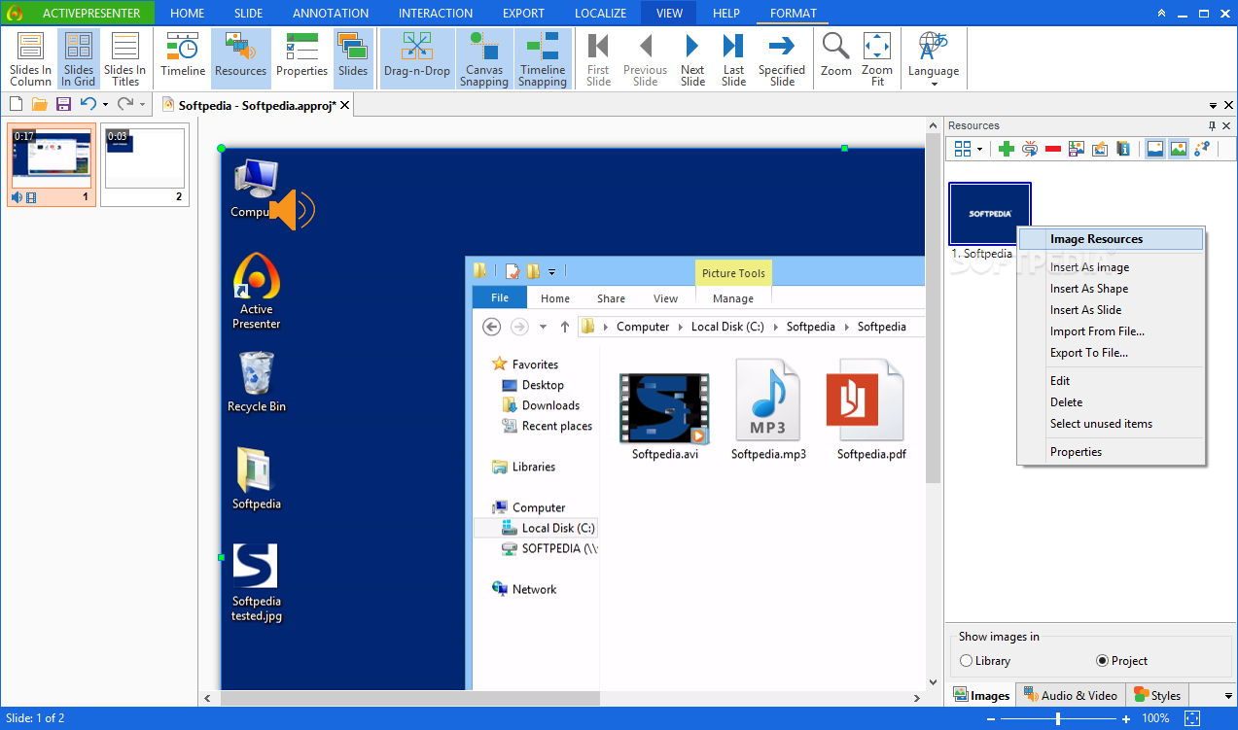Switch to Slides In Titles view
Image resolution: width=1238 pixels, height=730 pixels.
pyautogui.click(x=124, y=59)
